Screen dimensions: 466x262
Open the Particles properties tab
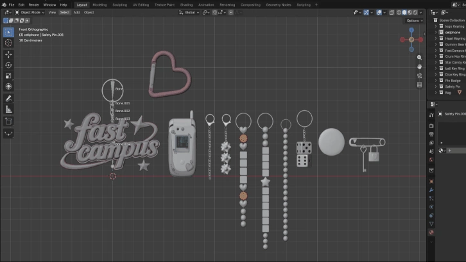point(431,198)
